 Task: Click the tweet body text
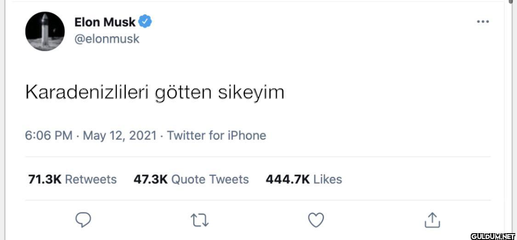(x=154, y=93)
